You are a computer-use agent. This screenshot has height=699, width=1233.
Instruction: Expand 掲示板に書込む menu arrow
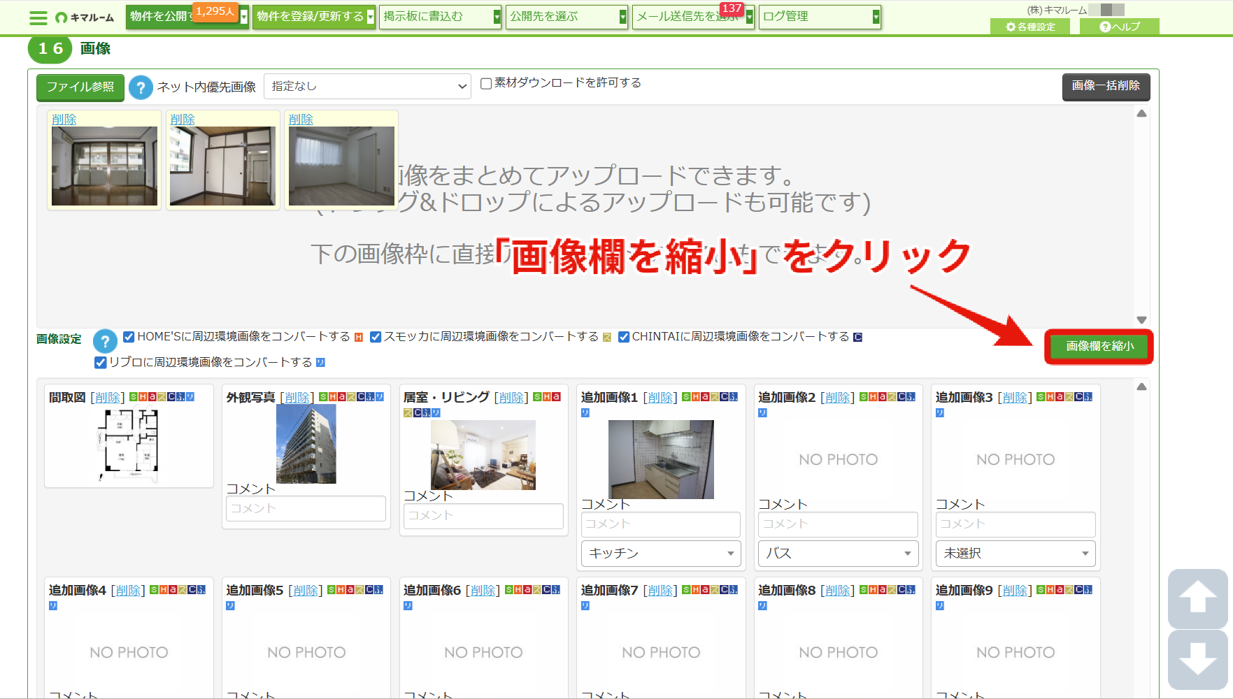[497, 17]
